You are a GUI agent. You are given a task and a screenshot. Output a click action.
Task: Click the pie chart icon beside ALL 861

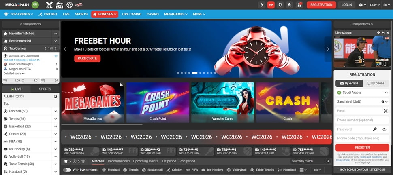pyautogui.click(x=56, y=97)
